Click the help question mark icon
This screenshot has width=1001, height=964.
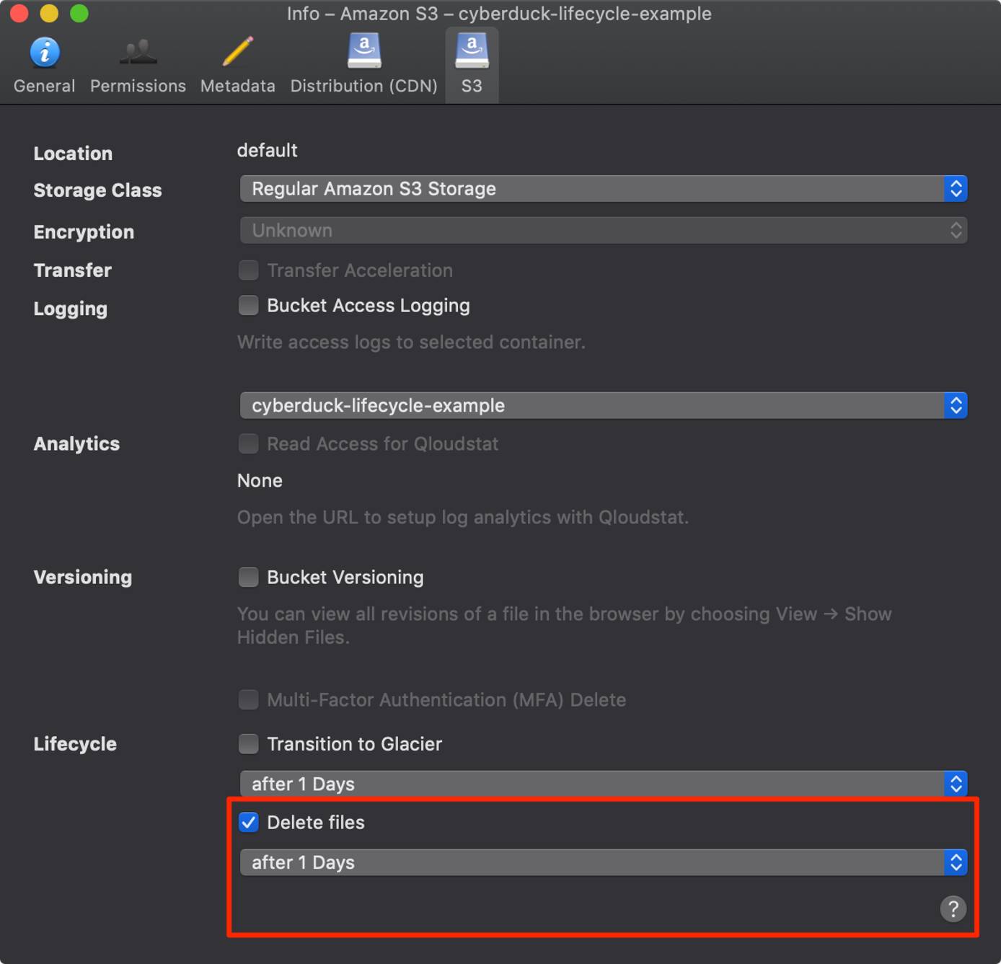953,908
